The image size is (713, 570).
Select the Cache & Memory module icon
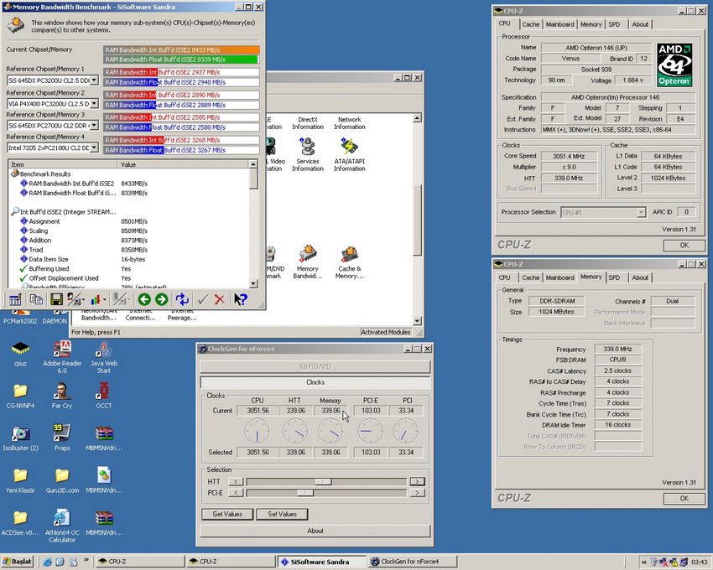pos(349,262)
